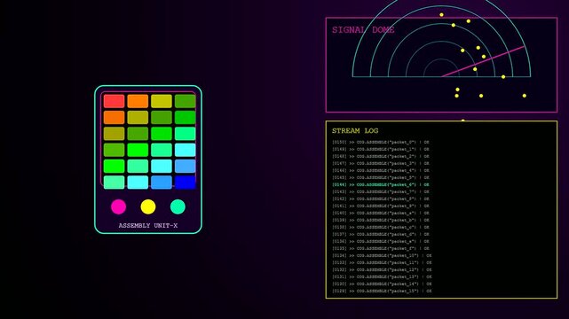The width and height of the screenshot is (569, 319).
Task: Select log line [0135] packet_f
Action: coord(381,249)
